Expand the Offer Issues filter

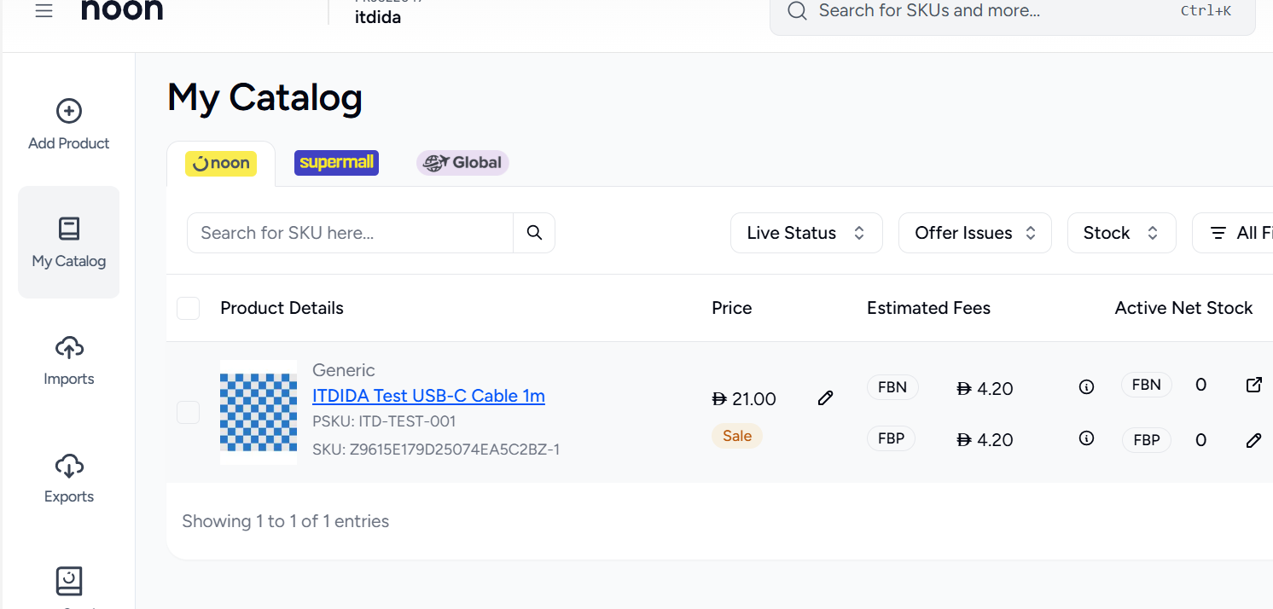click(x=975, y=233)
